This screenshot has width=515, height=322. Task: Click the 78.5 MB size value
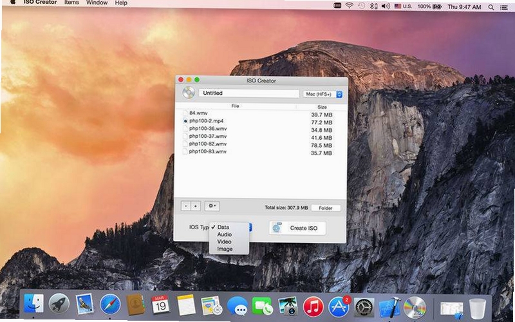321,146
